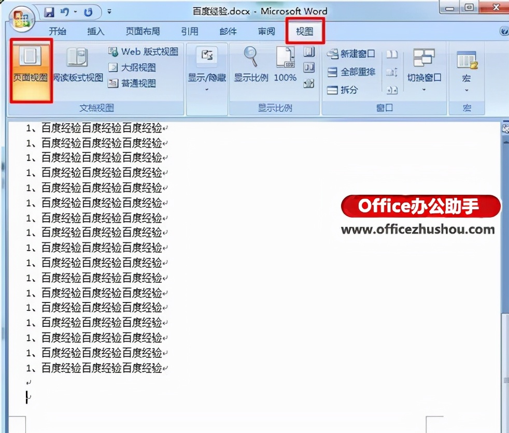Screen dimensions: 509x433
Task: Switch to 阅读版式视图 reading layout
Action: tap(78, 64)
